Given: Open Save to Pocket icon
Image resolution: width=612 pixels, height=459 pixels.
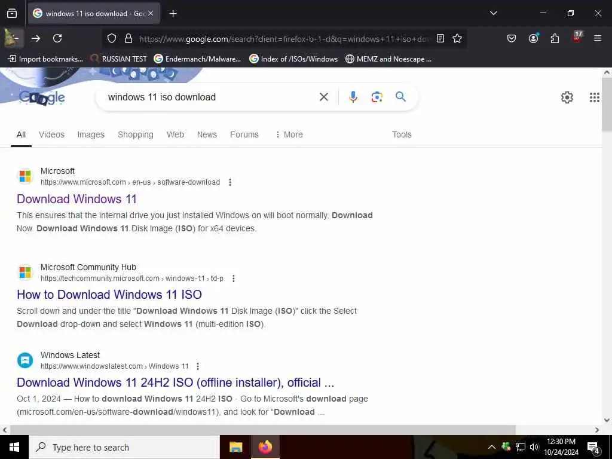Looking at the screenshot, I should coord(512,38).
